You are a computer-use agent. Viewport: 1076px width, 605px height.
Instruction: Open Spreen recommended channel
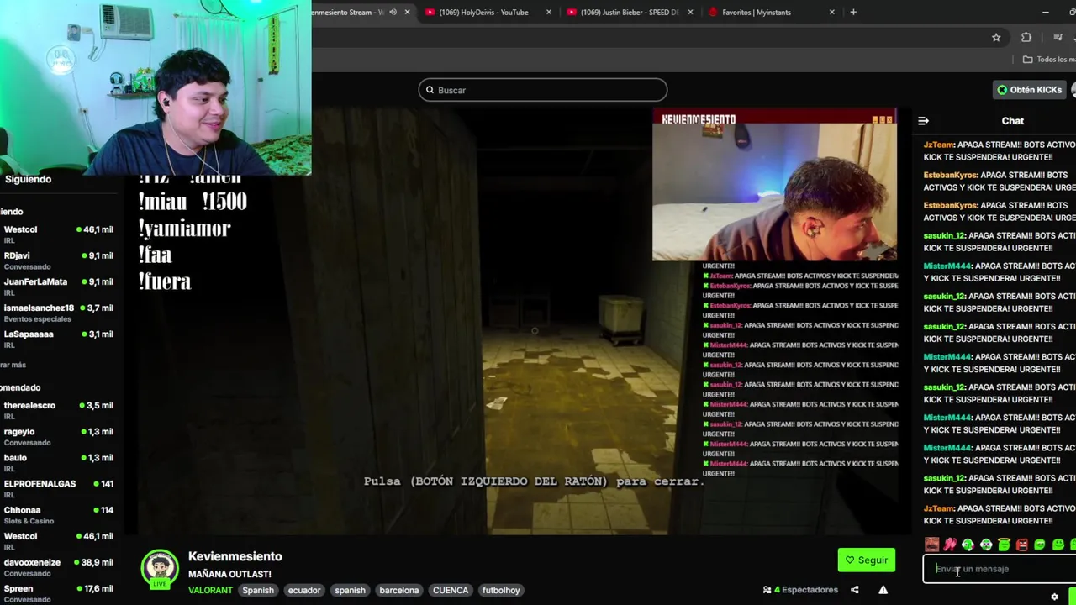[x=57, y=593]
